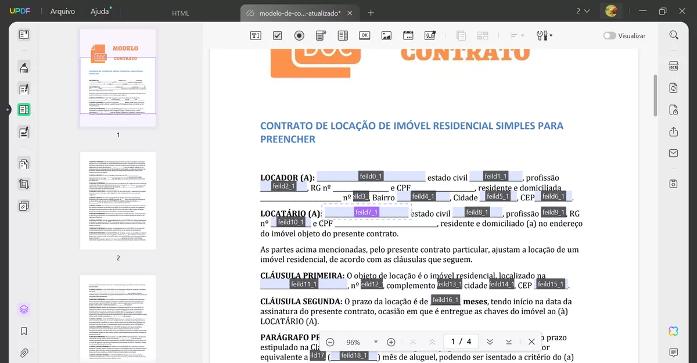Select the feild2_1 form field
697x363 pixels.
(283, 186)
